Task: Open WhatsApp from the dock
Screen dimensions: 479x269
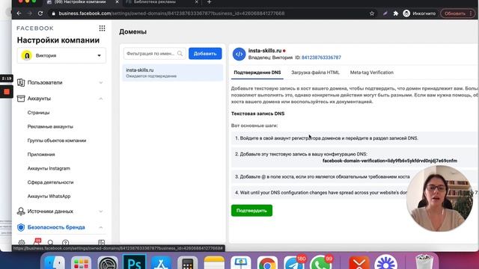Action: (x=321, y=262)
